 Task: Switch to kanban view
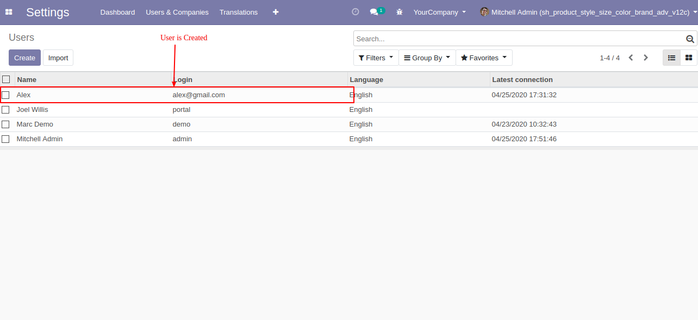pyautogui.click(x=689, y=58)
